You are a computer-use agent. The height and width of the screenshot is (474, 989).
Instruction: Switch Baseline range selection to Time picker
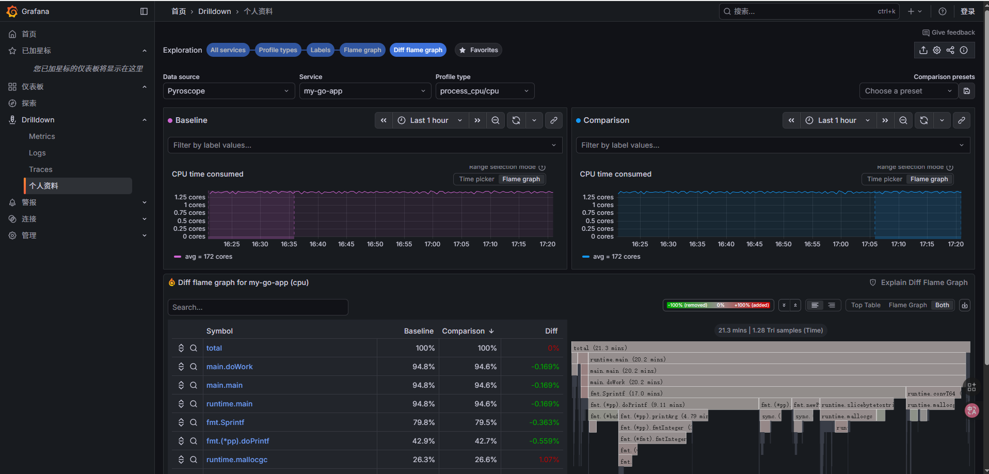coord(476,179)
